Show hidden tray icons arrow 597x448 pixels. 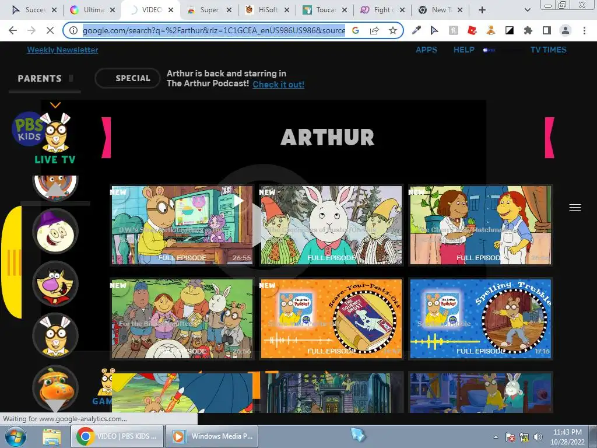(x=496, y=437)
